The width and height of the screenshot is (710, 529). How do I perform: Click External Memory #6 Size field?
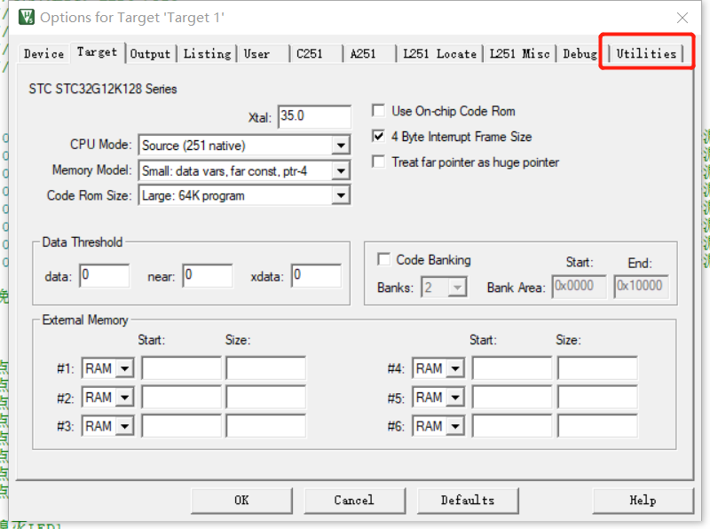click(x=597, y=426)
